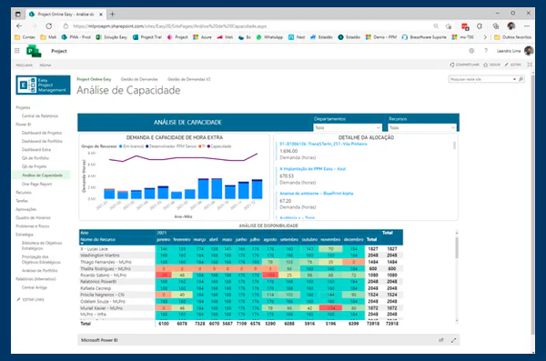Click the zoom magnifier icon in the address bar
Viewport: 546px width, 361px height.
coord(436,26)
